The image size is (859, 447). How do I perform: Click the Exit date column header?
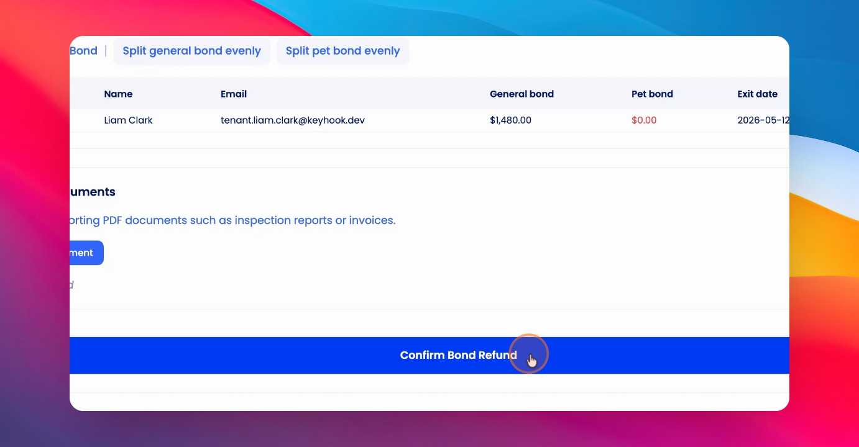757,94
